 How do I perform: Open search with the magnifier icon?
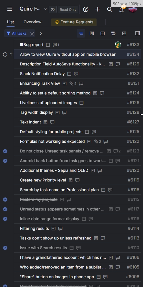tap(110, 9)
